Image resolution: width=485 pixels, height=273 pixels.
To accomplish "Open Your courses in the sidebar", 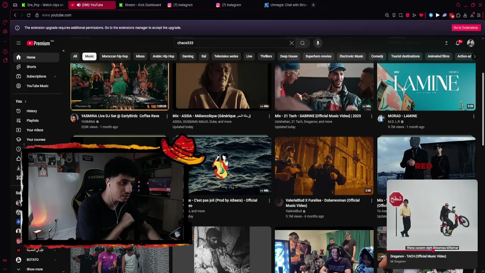I will click(37, 140).
